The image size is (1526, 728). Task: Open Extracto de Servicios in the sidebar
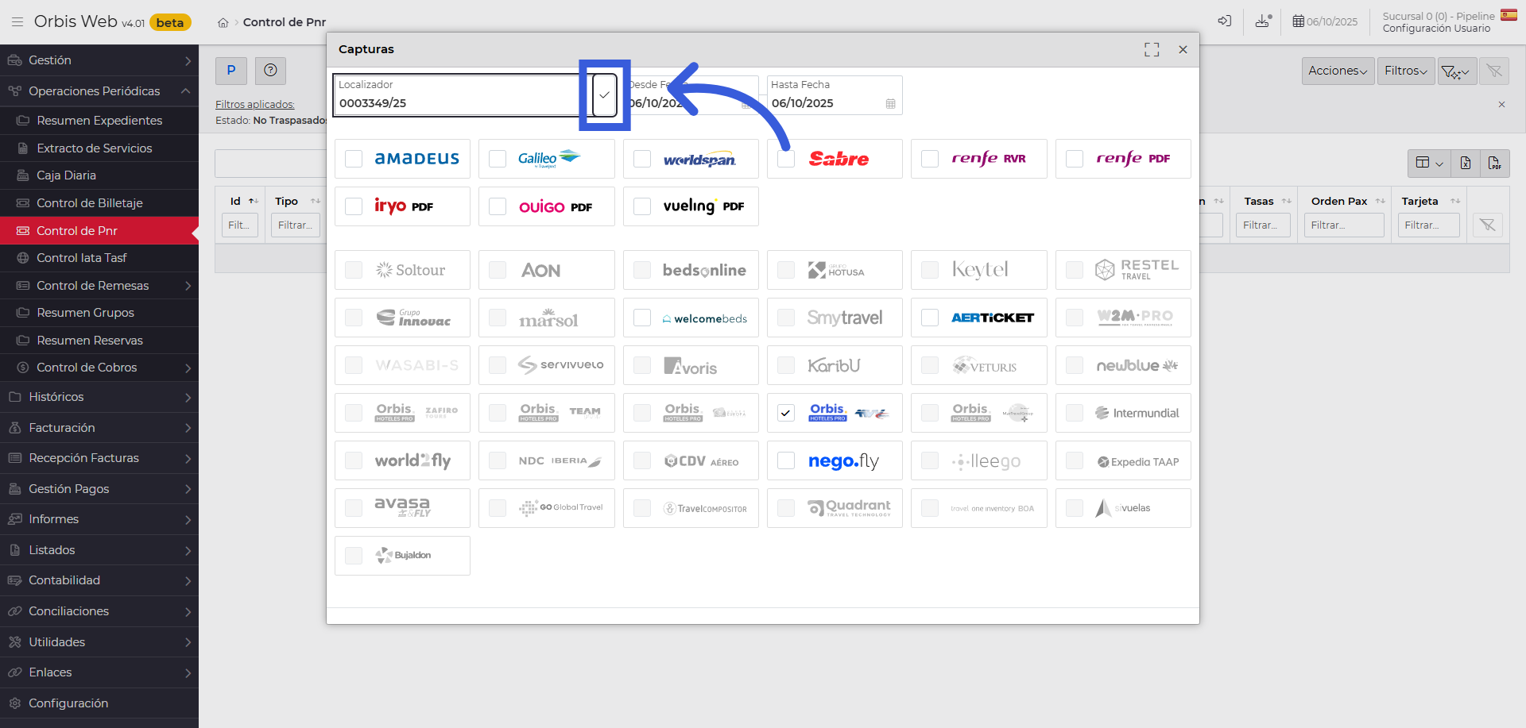click(99, 148)
